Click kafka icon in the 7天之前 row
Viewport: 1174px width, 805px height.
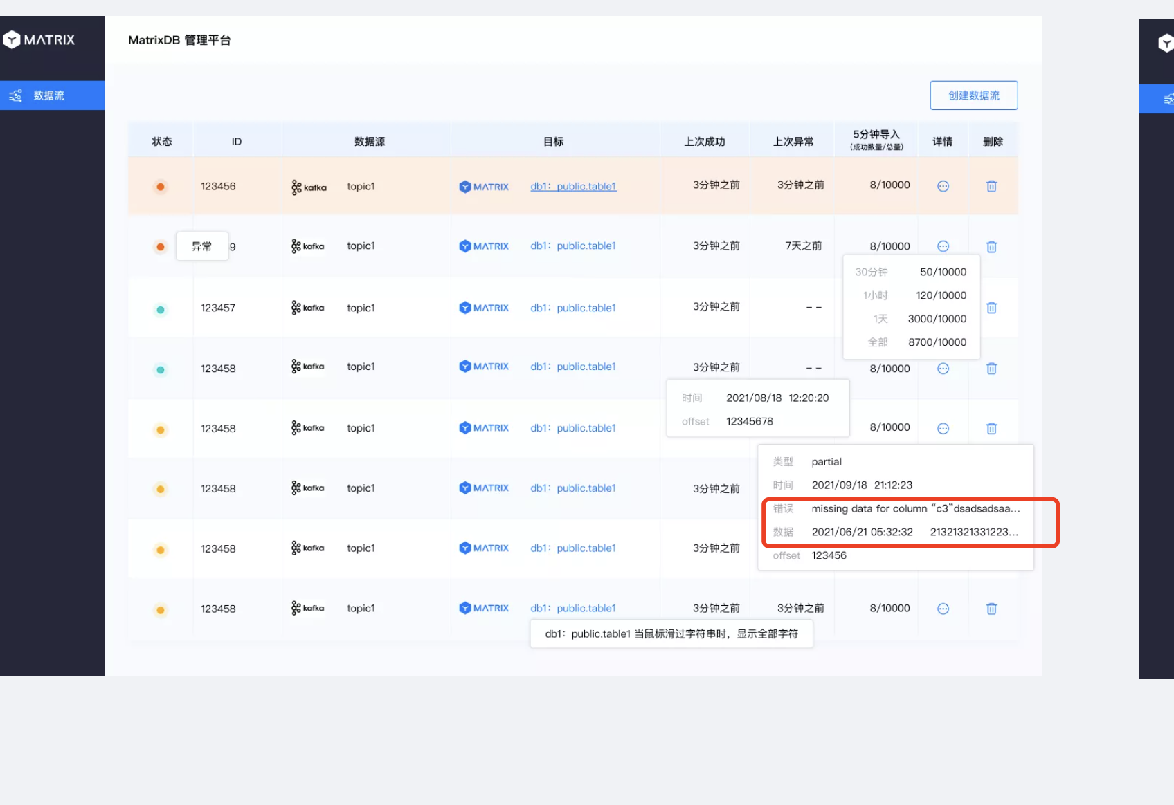[308, 246]
